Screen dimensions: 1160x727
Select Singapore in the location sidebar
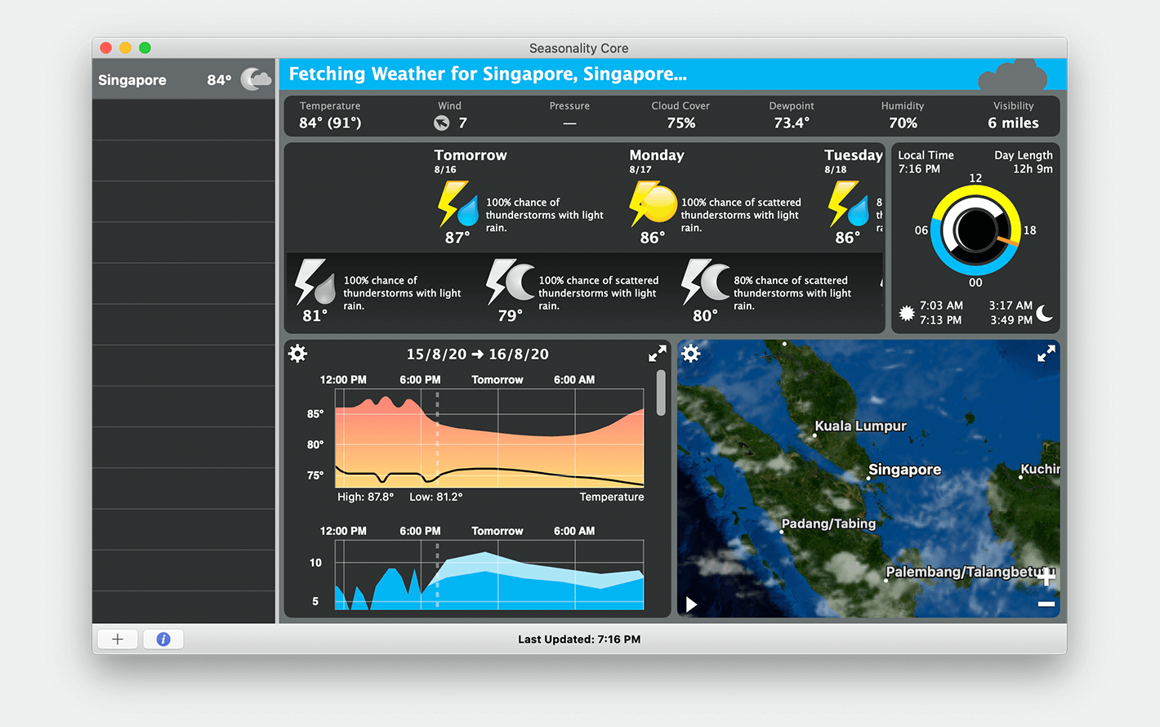(184, 79)
